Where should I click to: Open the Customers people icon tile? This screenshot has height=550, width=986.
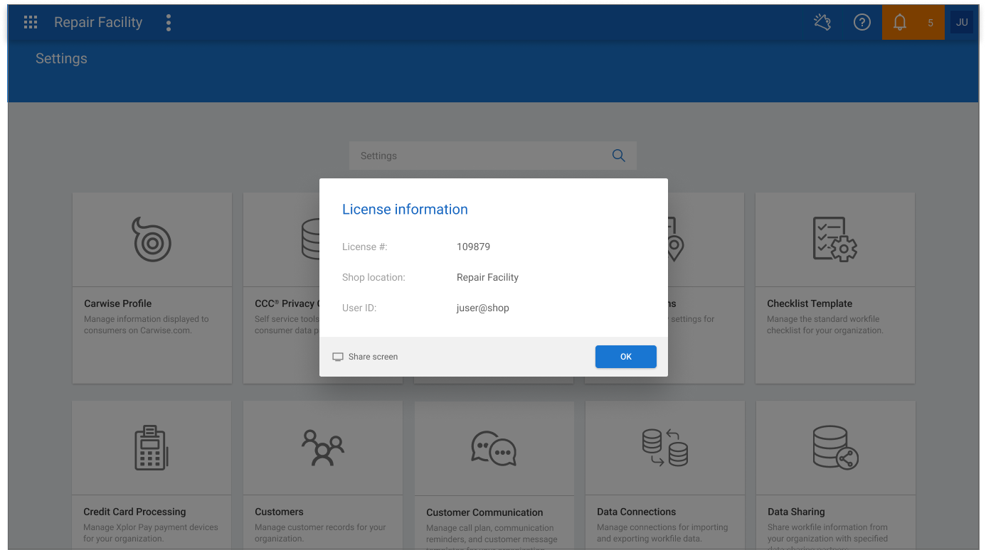click(x=323, y=448)
